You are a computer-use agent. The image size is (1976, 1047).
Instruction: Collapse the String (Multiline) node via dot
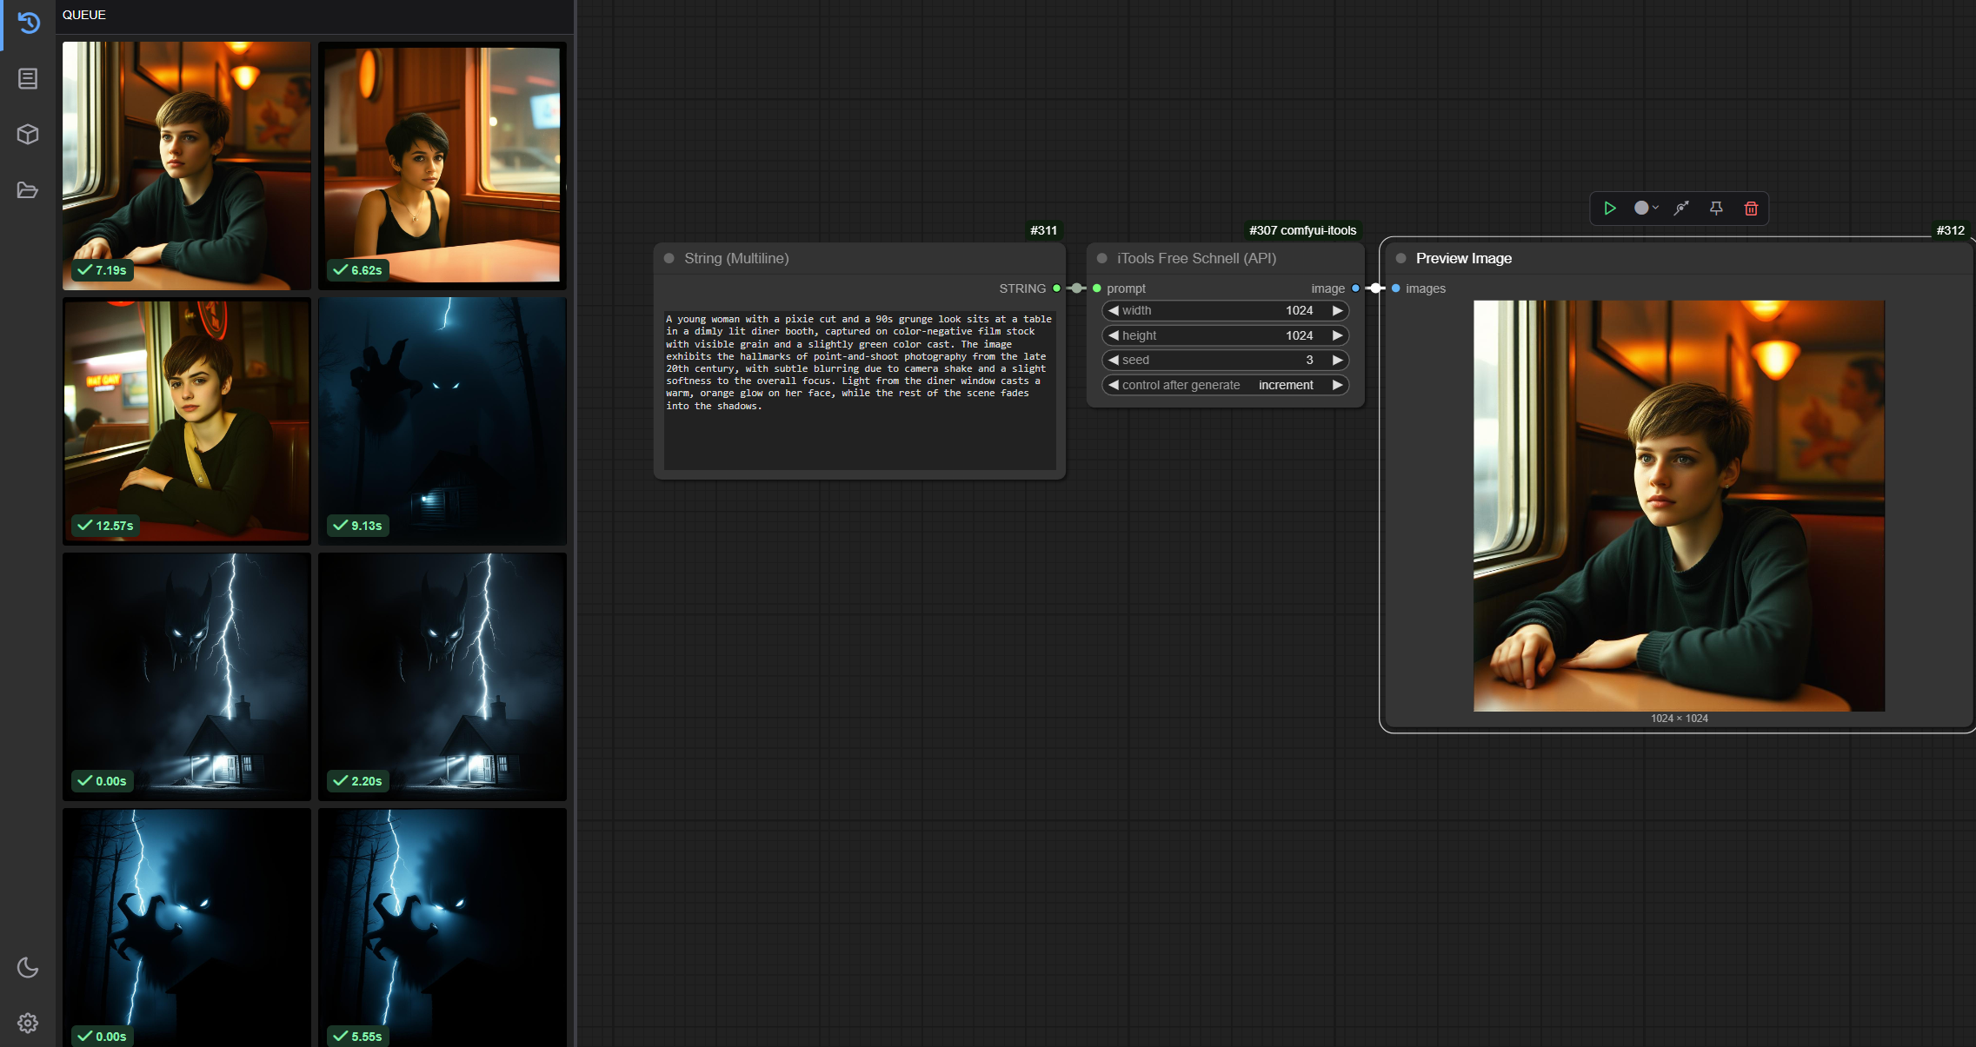669,258
